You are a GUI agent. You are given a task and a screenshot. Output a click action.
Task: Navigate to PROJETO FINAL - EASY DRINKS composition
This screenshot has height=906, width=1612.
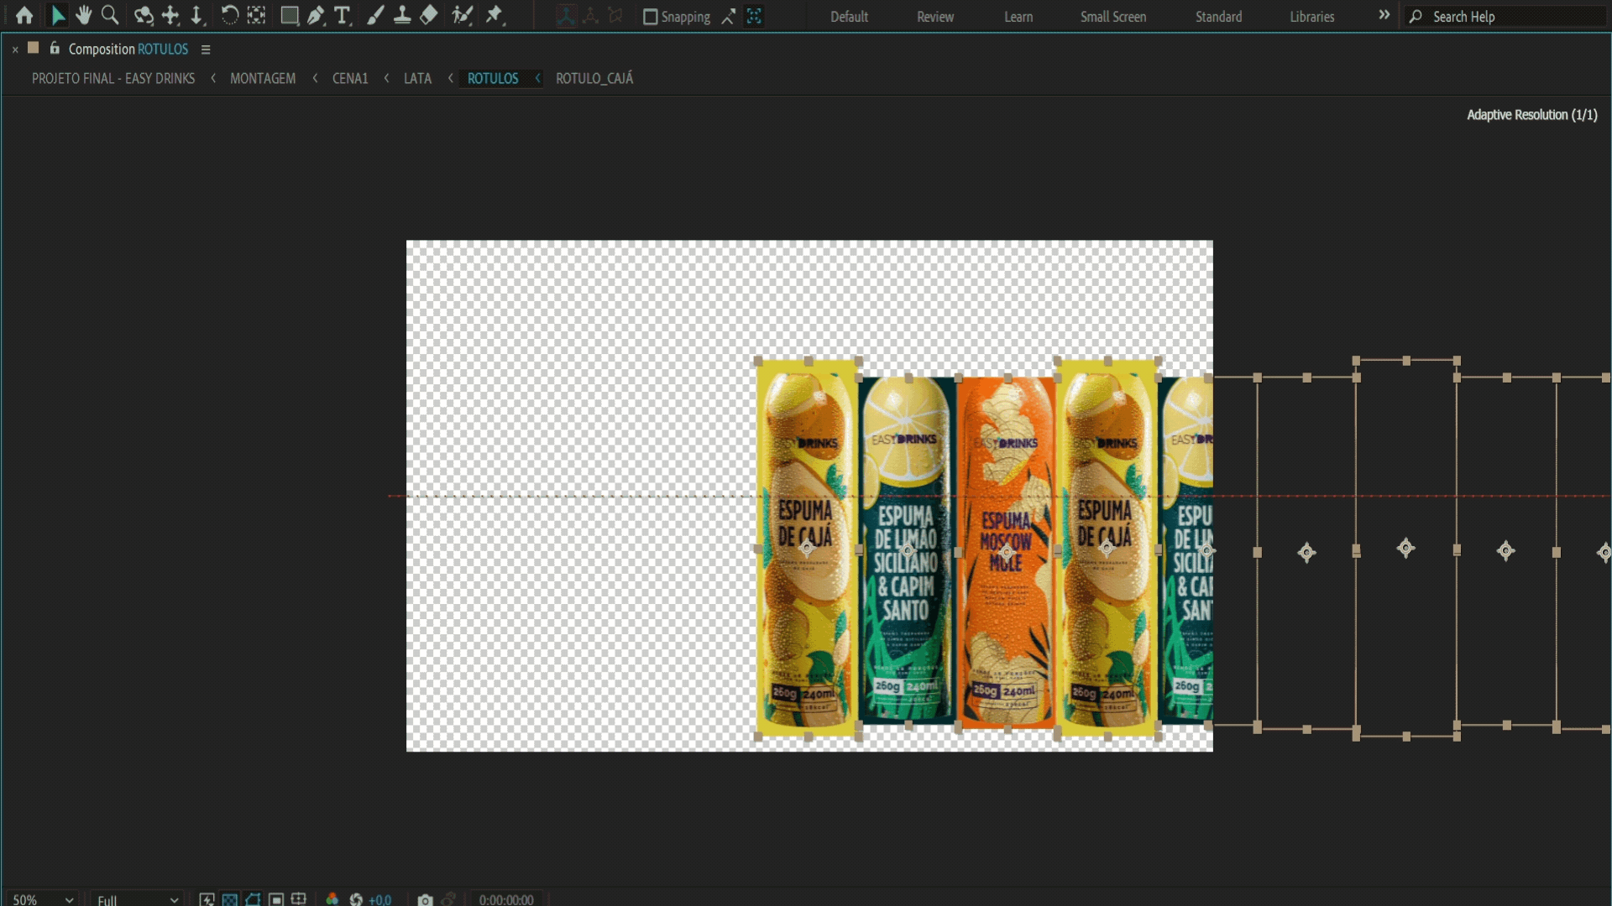click(113, 78)
